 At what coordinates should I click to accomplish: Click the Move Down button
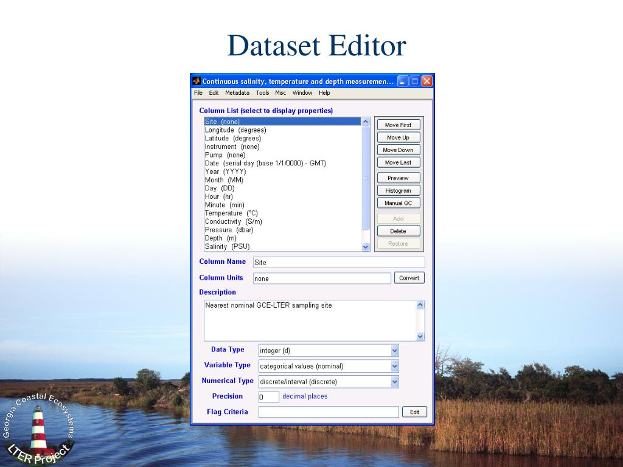[x=398, y=150]
